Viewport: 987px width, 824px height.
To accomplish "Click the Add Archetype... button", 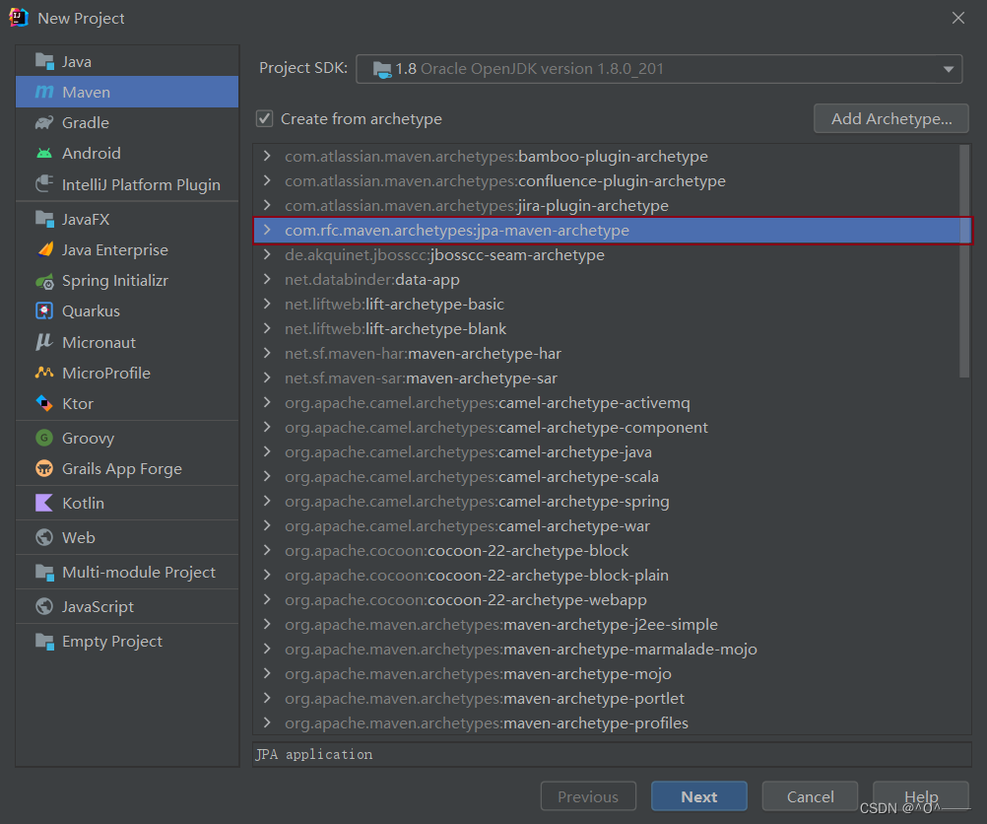I will point(890,118).
